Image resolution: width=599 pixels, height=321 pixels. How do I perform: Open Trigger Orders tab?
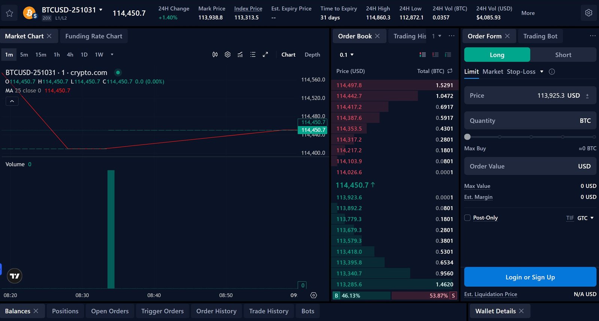point(162,311)
